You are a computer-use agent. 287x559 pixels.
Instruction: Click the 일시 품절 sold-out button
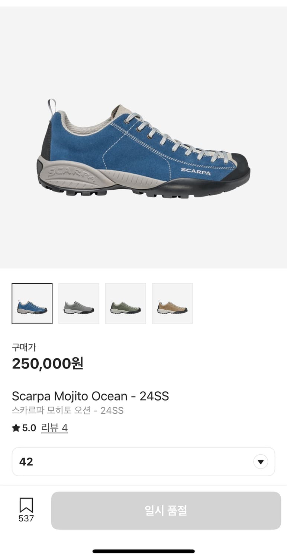tap(166, 511)
